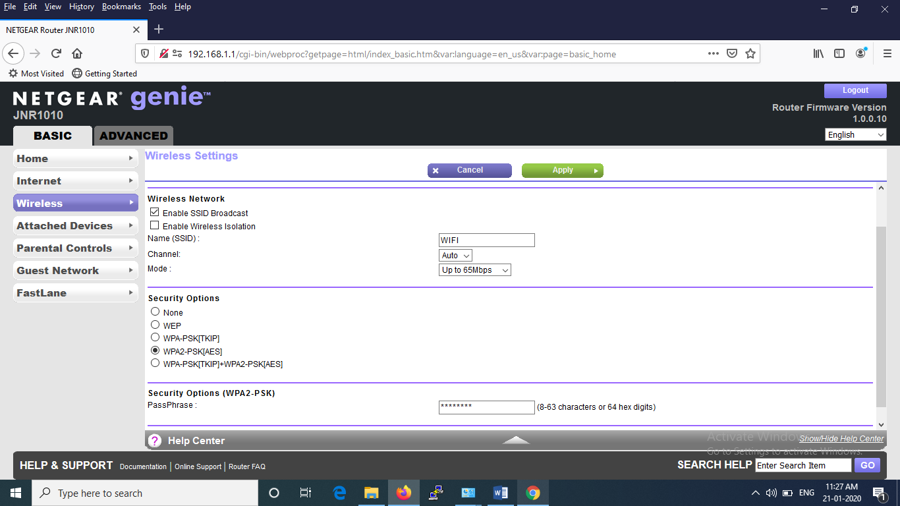
Task: Select None security option
Action: (x=155, y=312)
